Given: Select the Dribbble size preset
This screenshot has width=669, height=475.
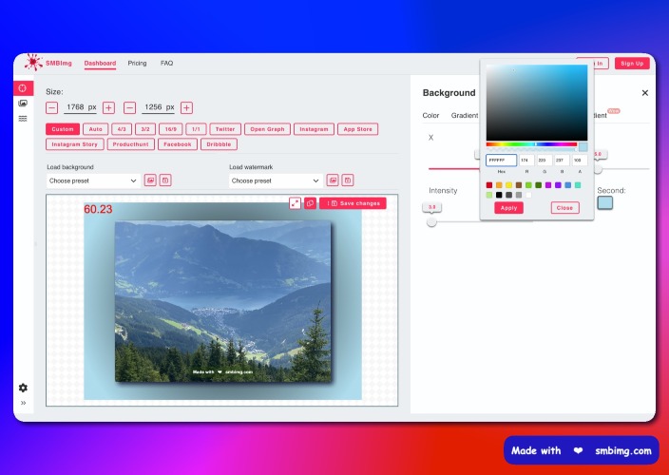Looking at the screenshot, I should tap(219, 144).
